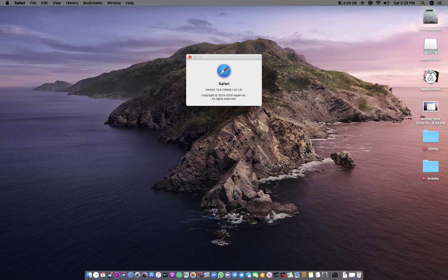This screenshot has height=280, width=448.
Task: Click the brightness sun icon in menu bar
Action: click(x=362, y=3)
